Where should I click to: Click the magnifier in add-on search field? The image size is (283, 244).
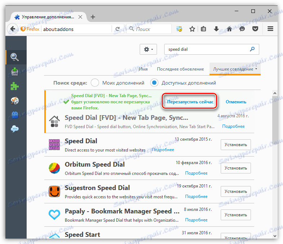252,49
